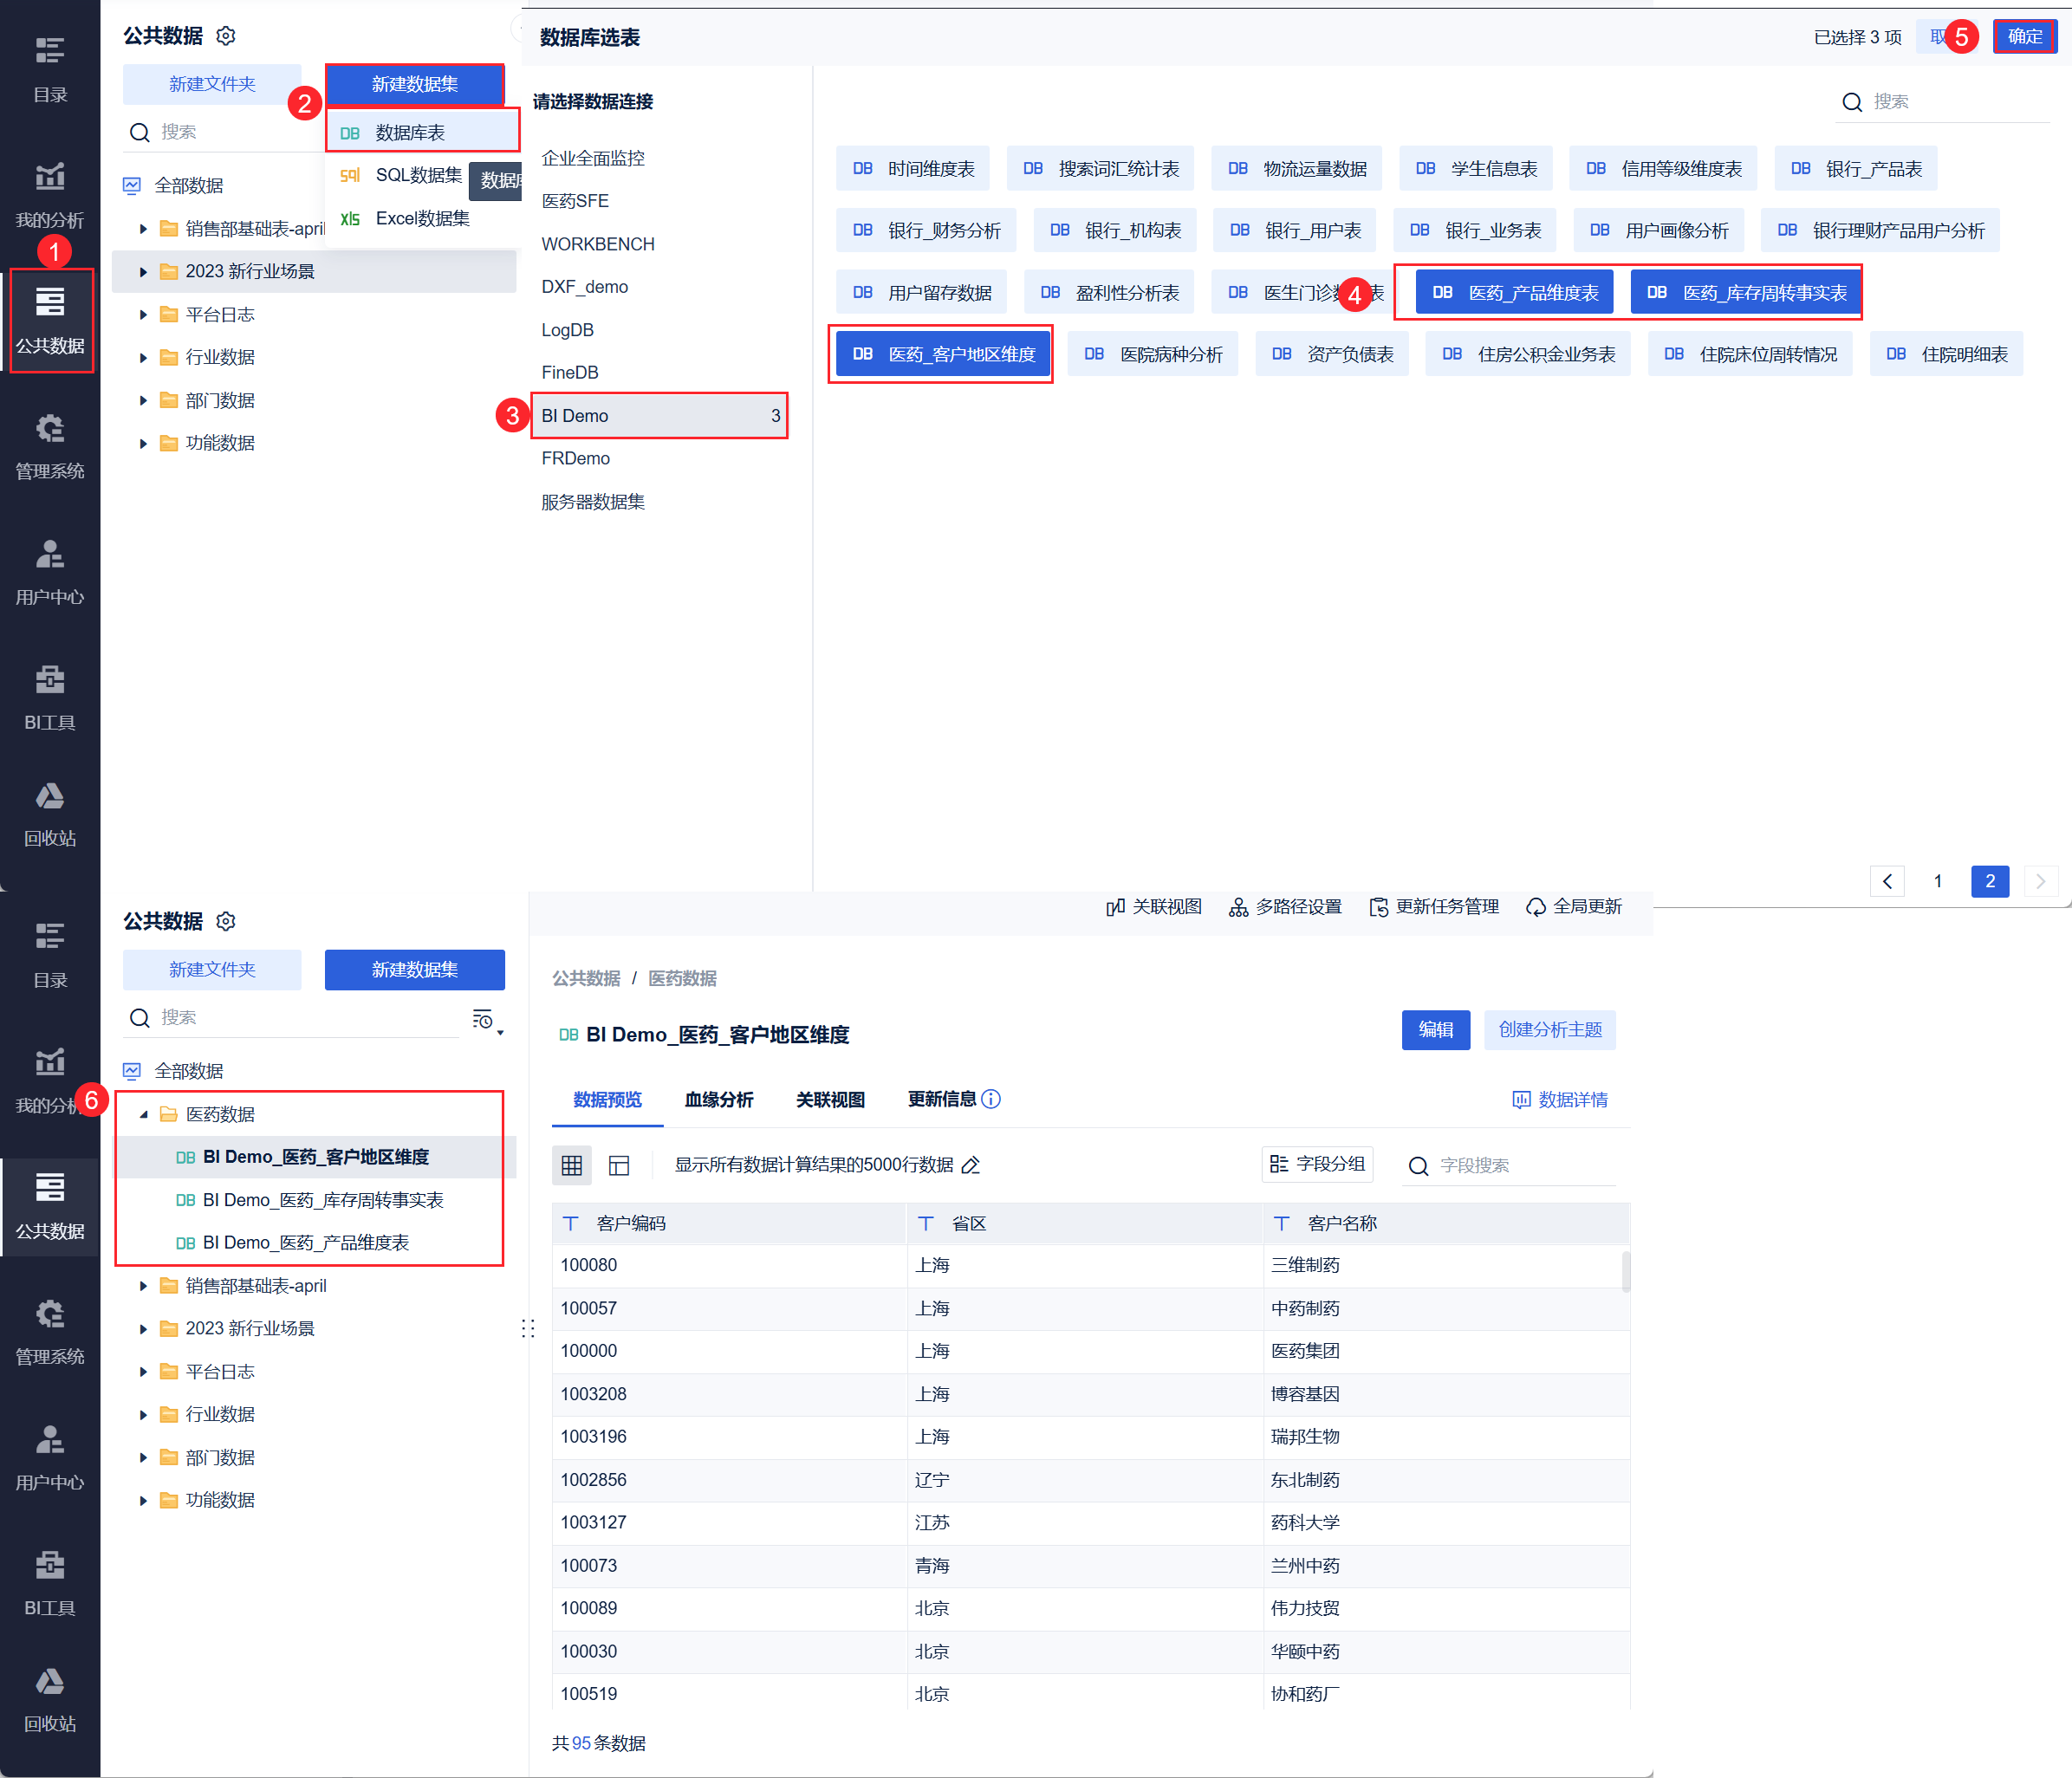Select the 医院病种分析 table tile

pyautogui.click(x=1152, y=354)
